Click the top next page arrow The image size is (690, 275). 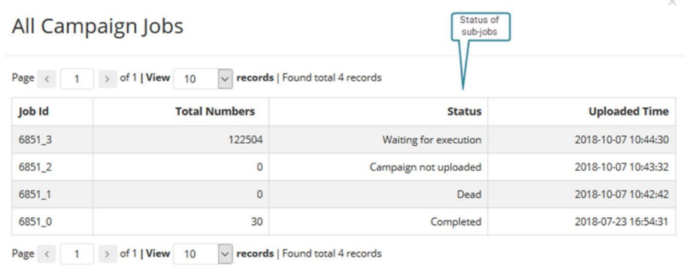click(x=107, y=79)
